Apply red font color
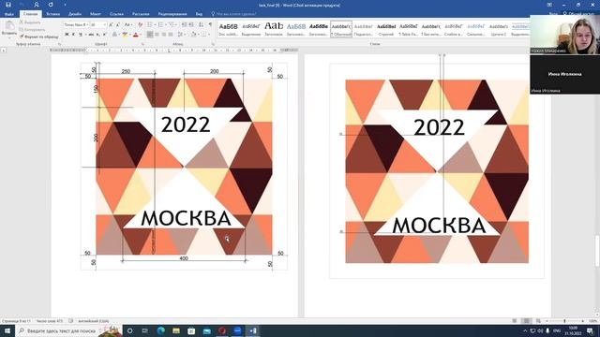 point(135,35)
